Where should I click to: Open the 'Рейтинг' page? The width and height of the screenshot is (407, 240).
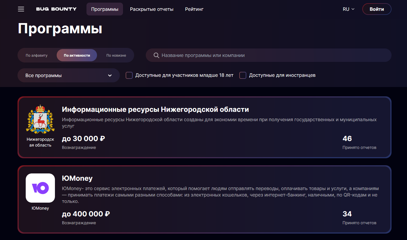(x=194, y=9)
